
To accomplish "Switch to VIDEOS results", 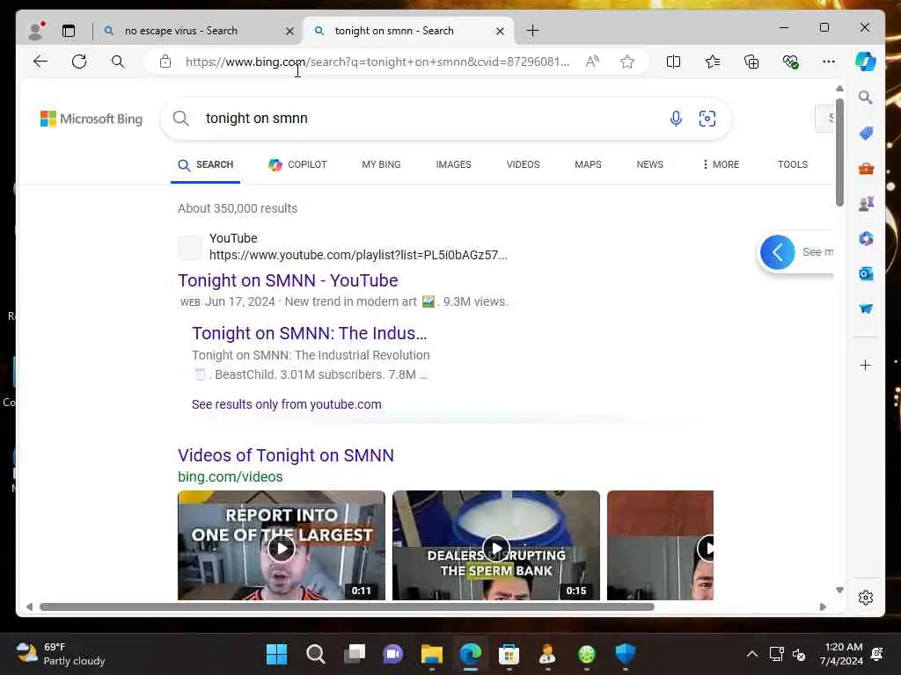I will (523, 164).
